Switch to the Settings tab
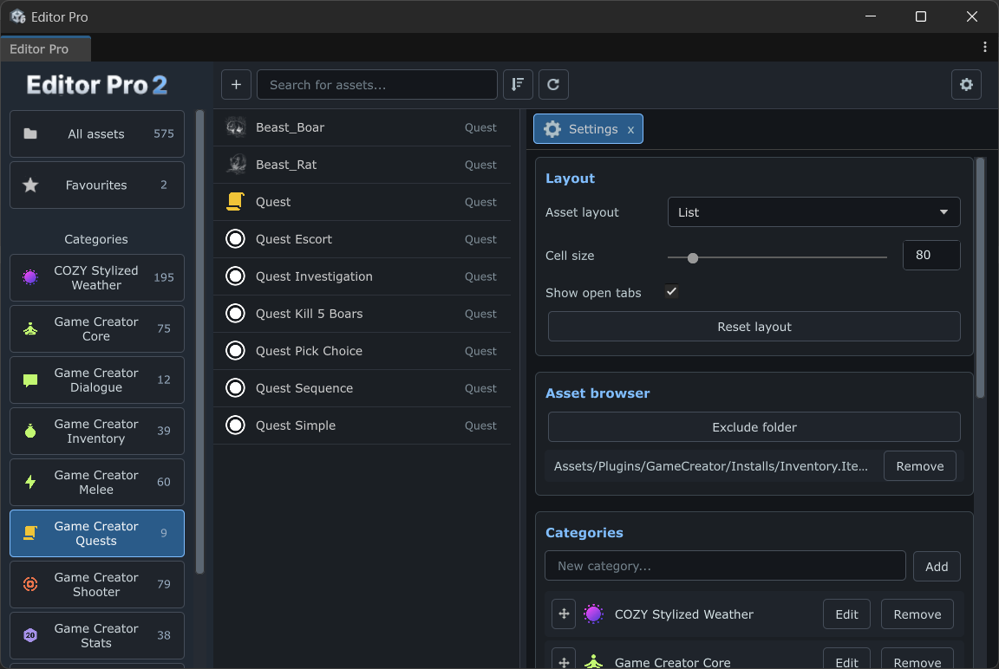This screenshot has height=669, width=999. [587, 129]
